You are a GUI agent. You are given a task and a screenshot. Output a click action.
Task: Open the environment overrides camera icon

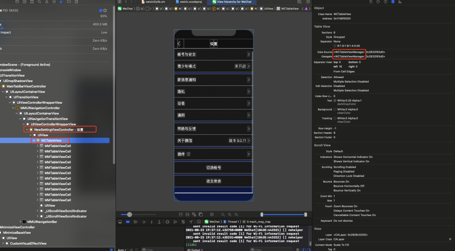point(183,221)
